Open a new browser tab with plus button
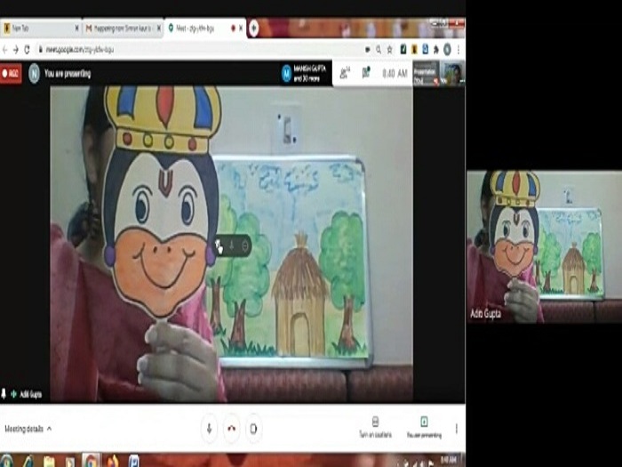622x467 pixels. 254,28
